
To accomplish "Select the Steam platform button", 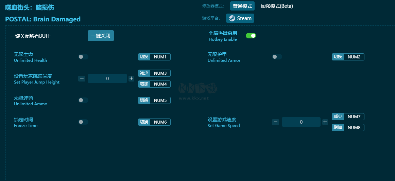I will (x=240, y=18).
